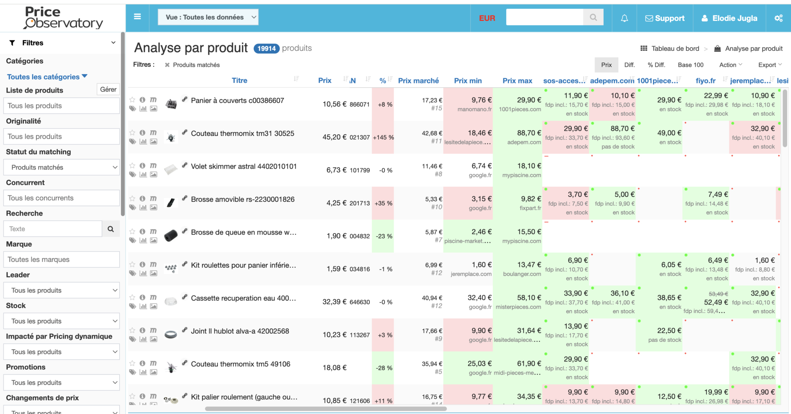Click the horizontal table scrollbar
This screenshot has height=414, width=791.
pyautogui.click(x=326, y=409)
